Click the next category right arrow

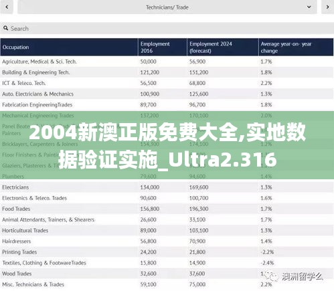click(327, 7)
